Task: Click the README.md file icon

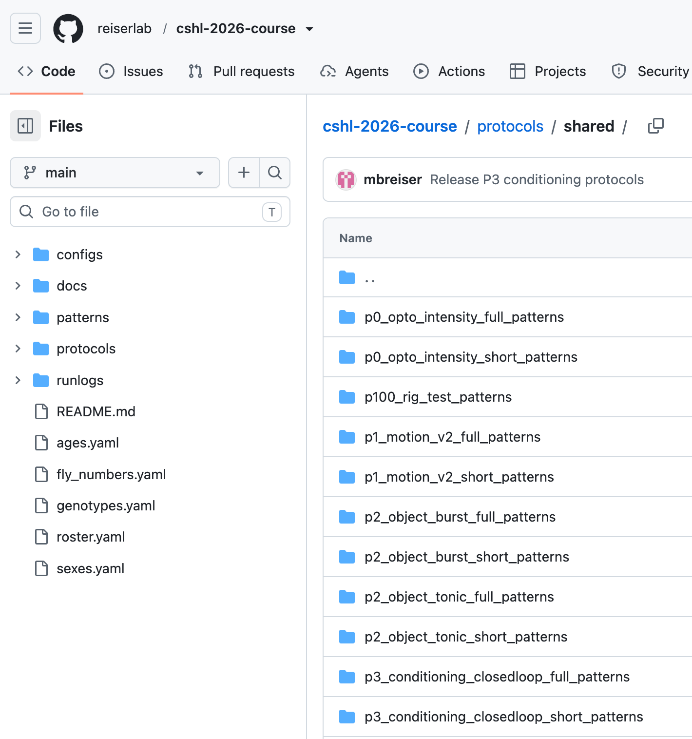Action: coord(41,411)
